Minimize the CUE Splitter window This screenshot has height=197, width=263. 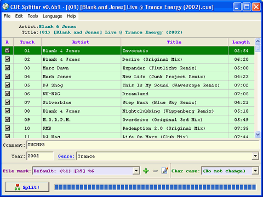click(x=237, y=7)
